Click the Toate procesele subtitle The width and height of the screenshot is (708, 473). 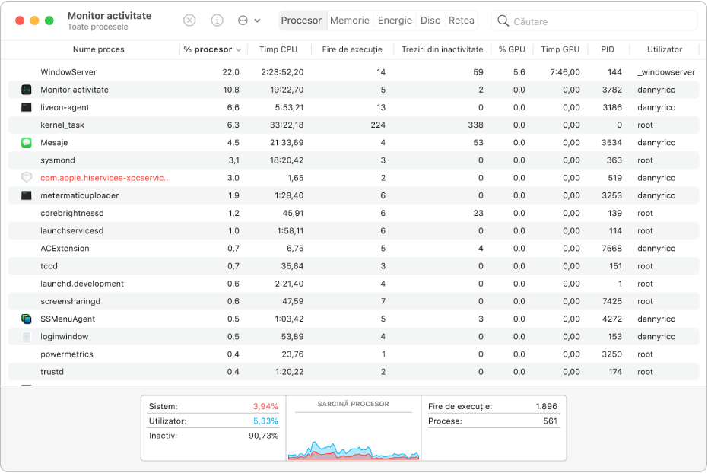tap(97, 27)
